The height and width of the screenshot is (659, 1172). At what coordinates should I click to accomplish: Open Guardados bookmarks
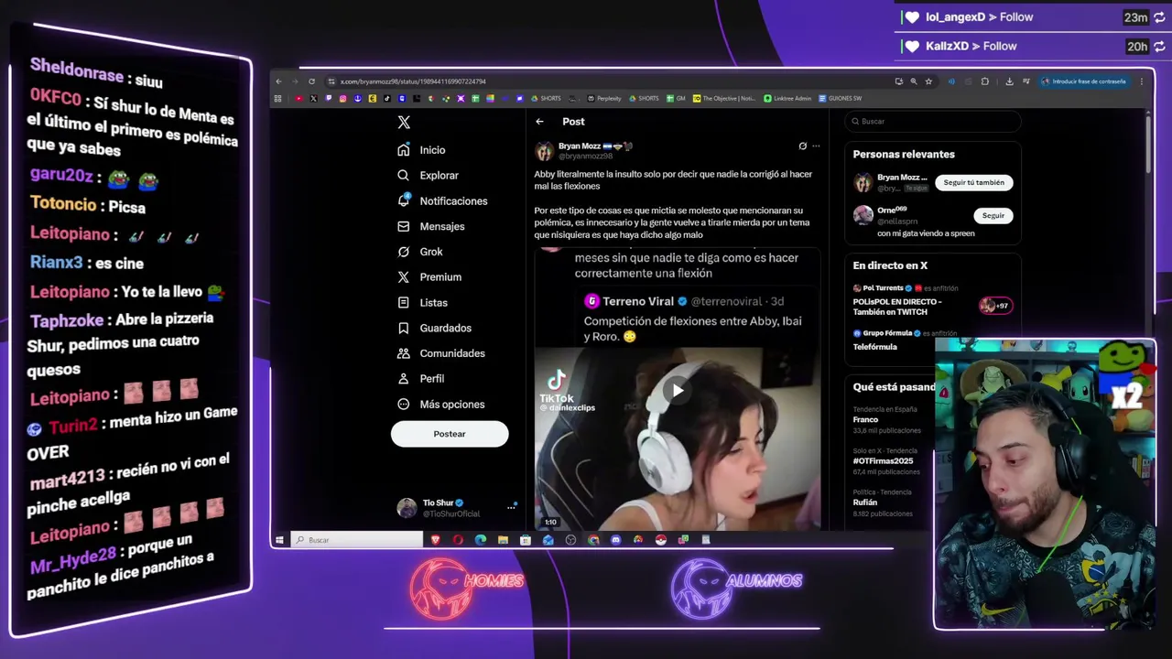tap(435, 328)
